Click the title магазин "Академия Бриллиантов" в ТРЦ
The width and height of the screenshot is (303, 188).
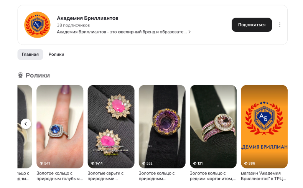click(x=263, y=176)
